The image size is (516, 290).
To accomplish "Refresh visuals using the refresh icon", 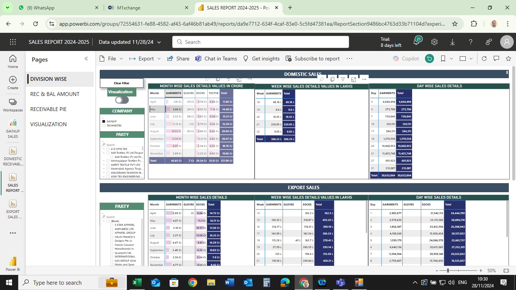I will pos(484,59).
